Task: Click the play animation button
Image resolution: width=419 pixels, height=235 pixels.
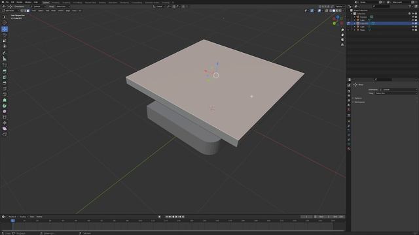Action: tap(176, 217)
